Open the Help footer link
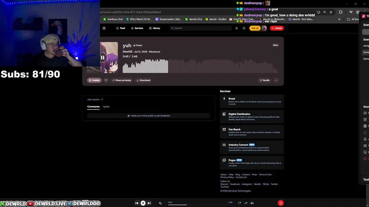 [231, 175]
